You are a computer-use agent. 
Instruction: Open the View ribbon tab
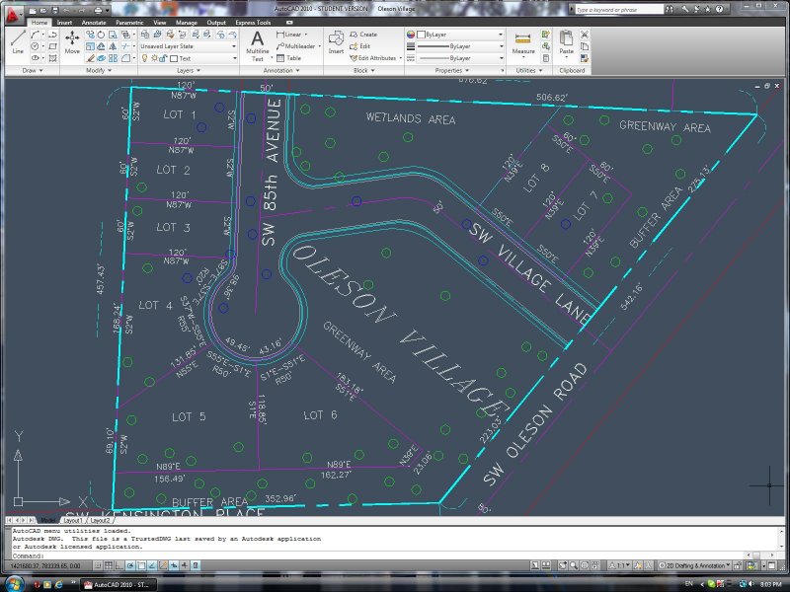[159, 23]
